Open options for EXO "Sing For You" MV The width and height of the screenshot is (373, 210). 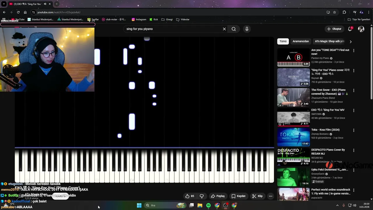pos(354,111)
